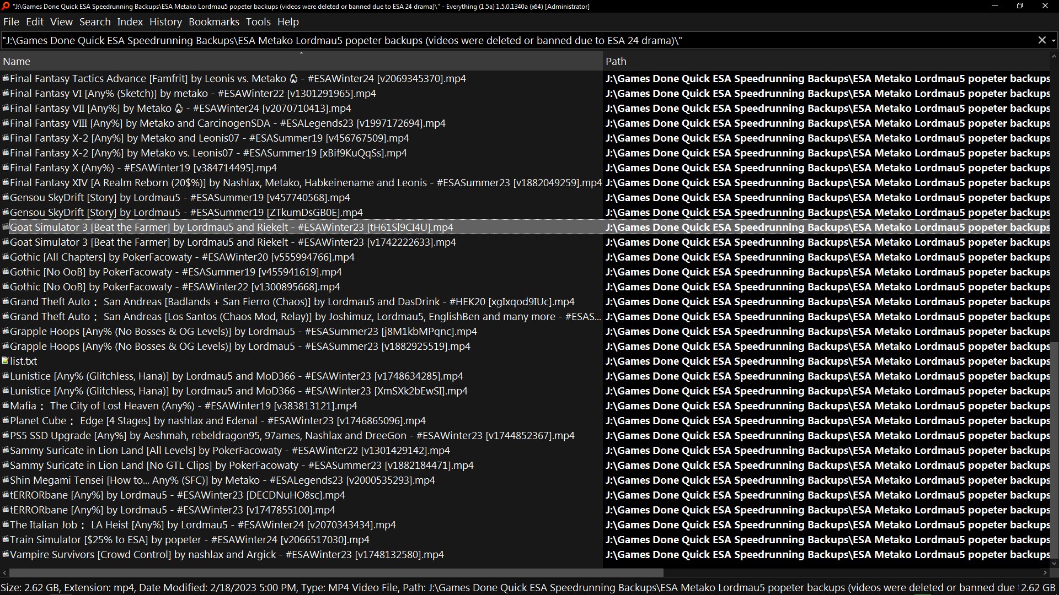This screenshot has width=1059, height=595.
Task: Select Grapple Hoops v1882925519.mp4 file
Action: [x=240, y=347]
